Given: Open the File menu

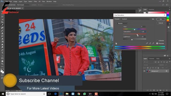Looking at the screenshot, I should 7,2.
